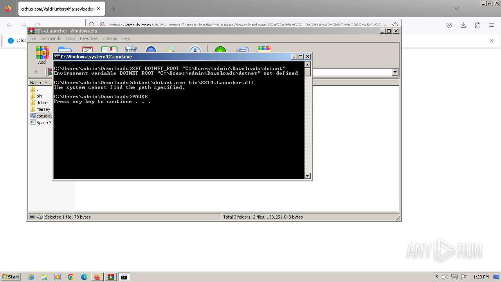Viewport: 501px width, 282px height.
Task: Launch Internet Explorer from taskbar
Action: (31, 277)
